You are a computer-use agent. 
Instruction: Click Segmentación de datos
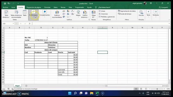[127, 11]
